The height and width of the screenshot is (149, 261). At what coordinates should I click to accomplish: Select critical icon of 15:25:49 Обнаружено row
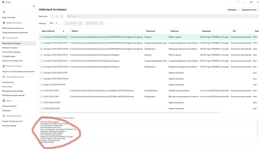[x=41, y=49]
